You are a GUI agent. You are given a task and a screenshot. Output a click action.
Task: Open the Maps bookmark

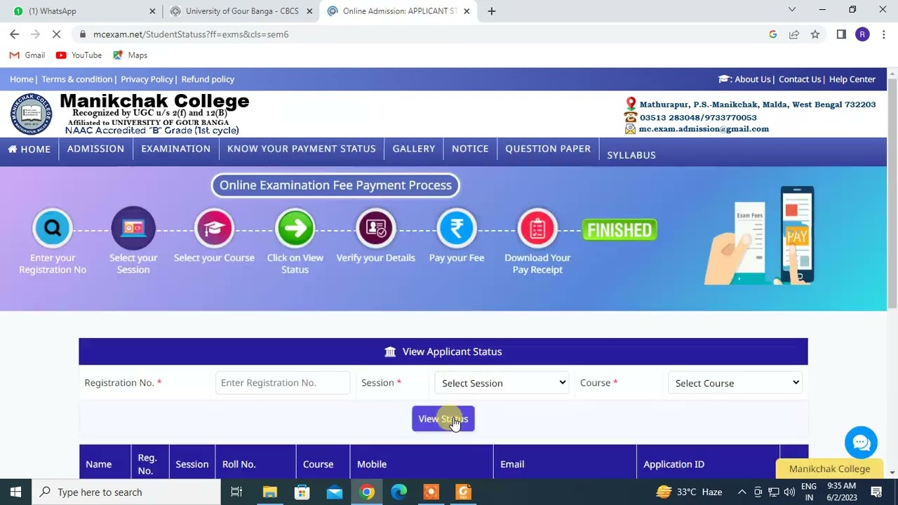[130, 55]
